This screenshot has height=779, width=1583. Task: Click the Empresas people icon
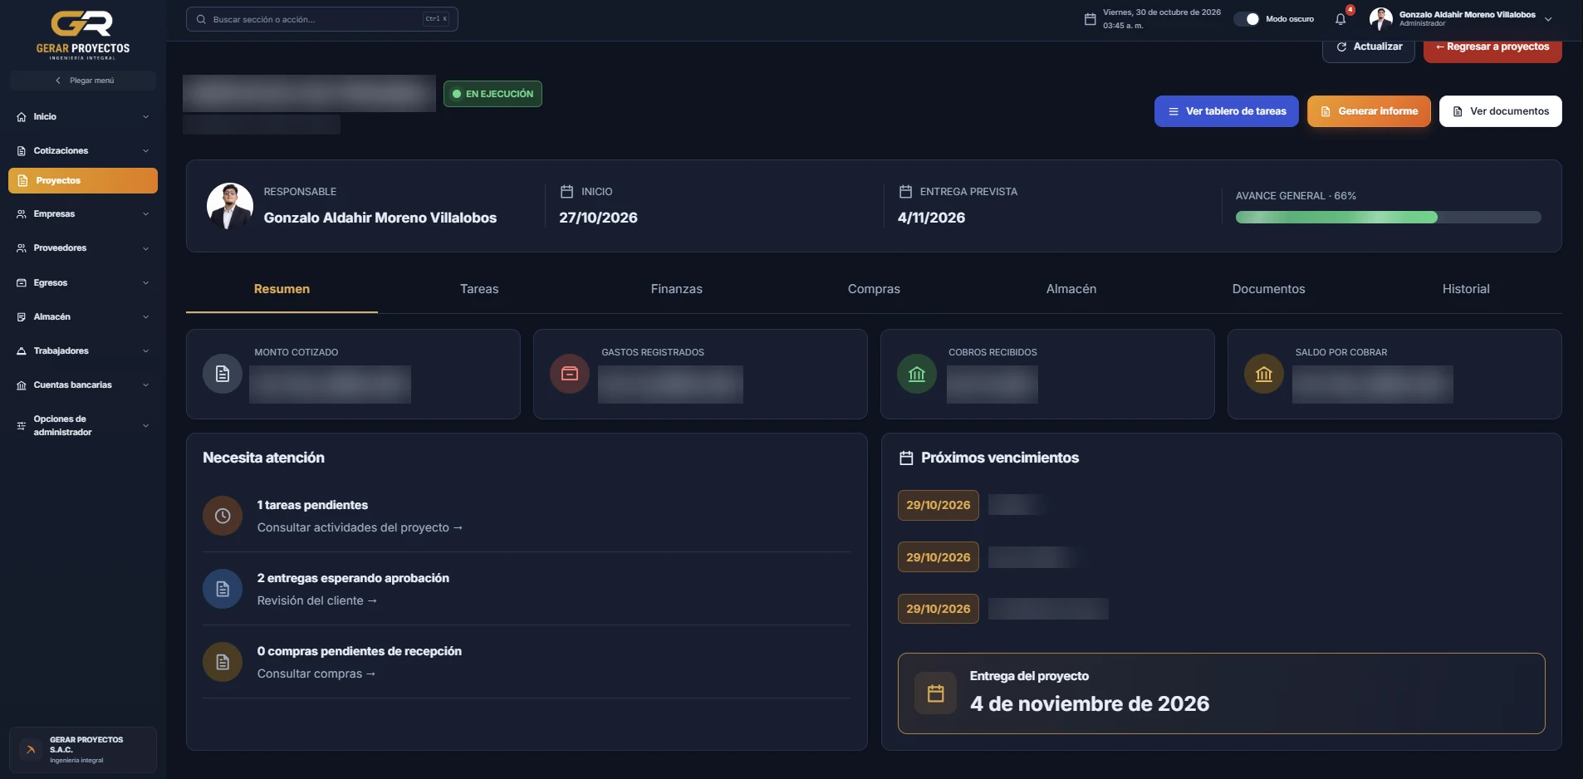tap(22, 214)
